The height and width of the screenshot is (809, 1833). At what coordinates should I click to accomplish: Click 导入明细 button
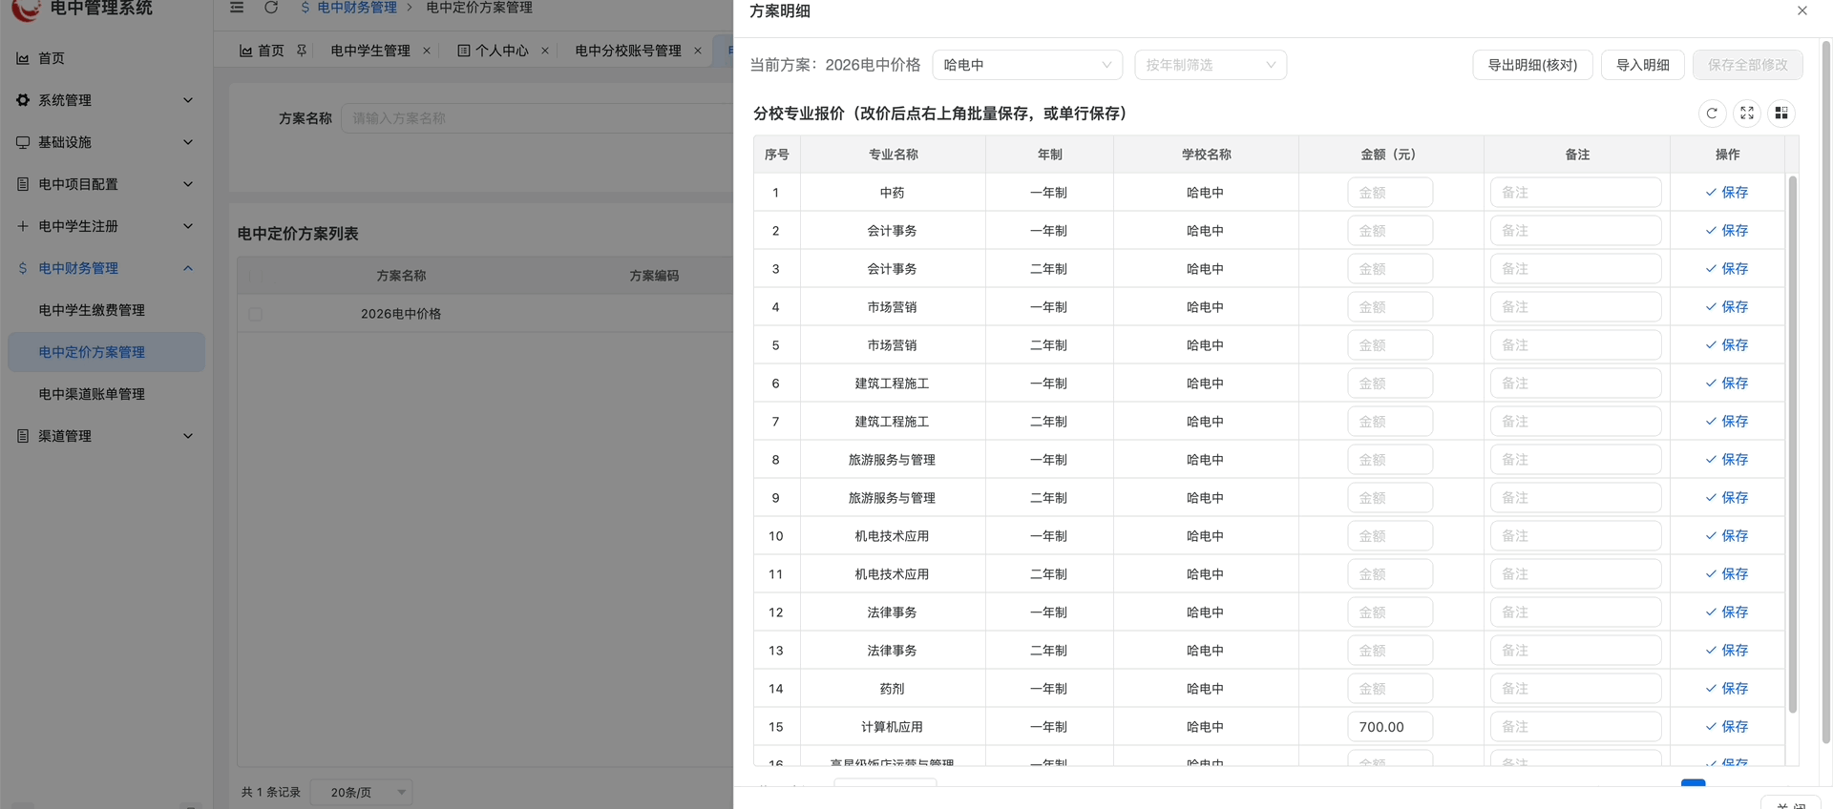click(1642, 65)
